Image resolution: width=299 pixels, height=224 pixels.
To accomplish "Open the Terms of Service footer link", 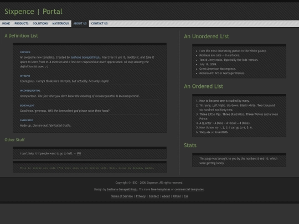I will 122,196.
